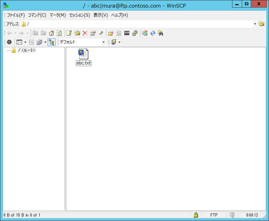269x221 pixels.
Task: Click the FTP protocol status indicator
Action: pos(214,215)
